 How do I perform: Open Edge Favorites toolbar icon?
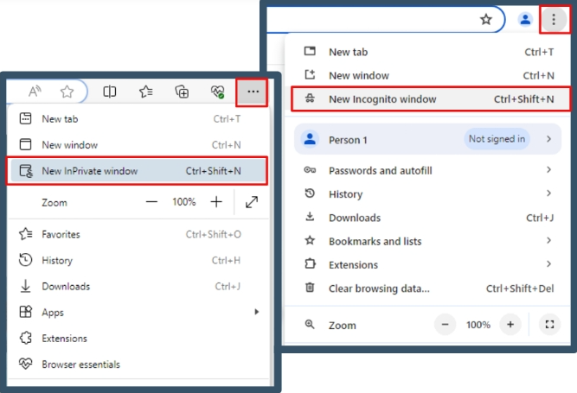[x=146, y=92]
